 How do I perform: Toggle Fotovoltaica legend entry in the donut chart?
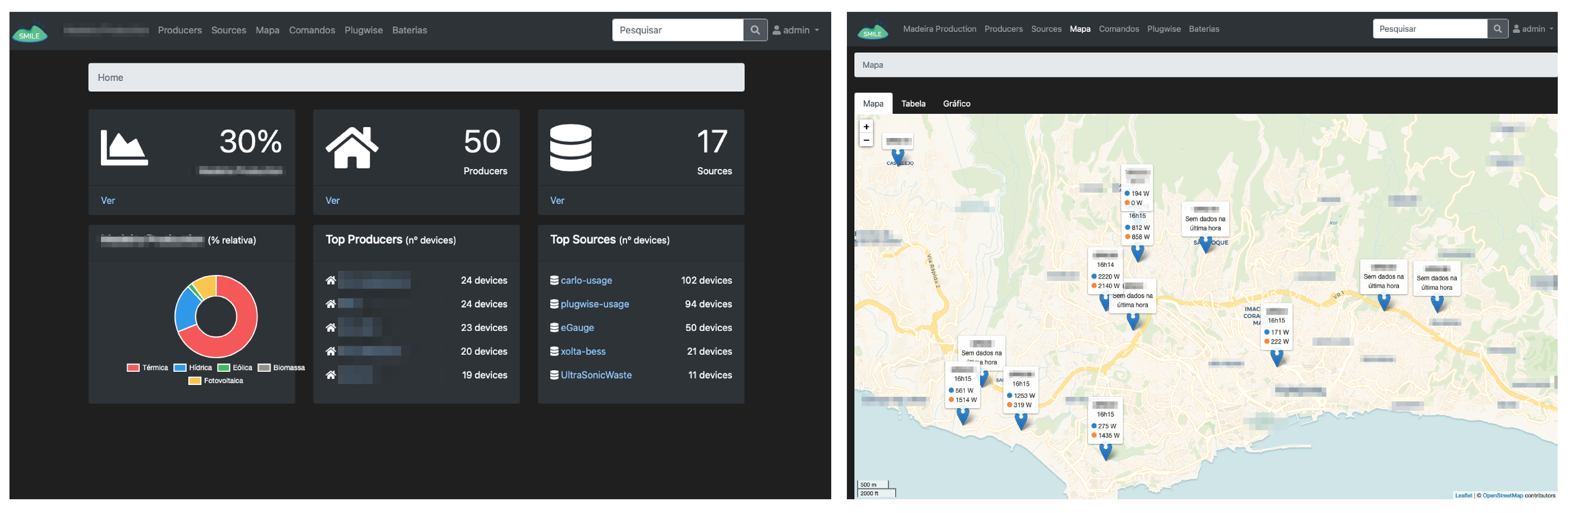pyautogui.click(x=216, y=381)
